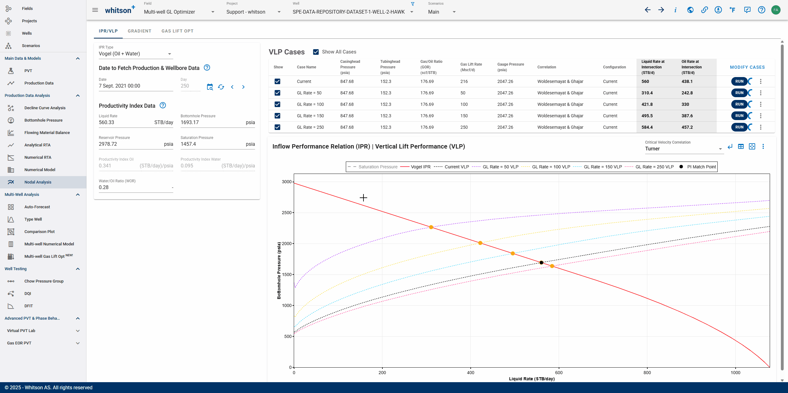Screen dimensions: 788x393
Task: Go to next date with right chevron
Action: 243,87
